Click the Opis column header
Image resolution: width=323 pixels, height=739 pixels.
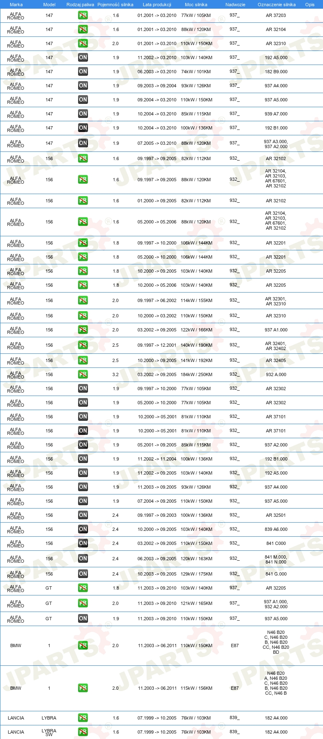pos(310,5)
